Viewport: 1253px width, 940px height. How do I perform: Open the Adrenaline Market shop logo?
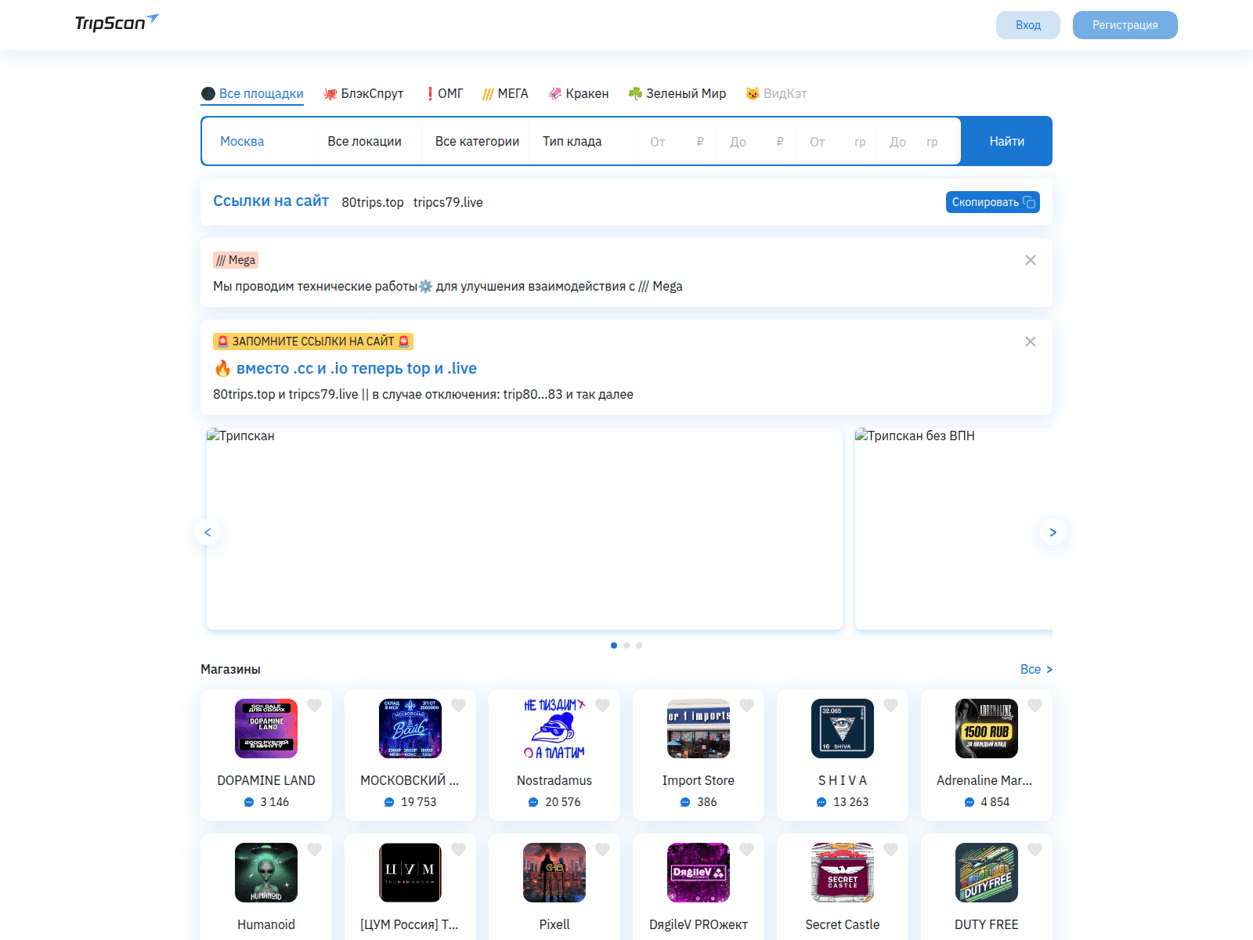click(987, 728)
